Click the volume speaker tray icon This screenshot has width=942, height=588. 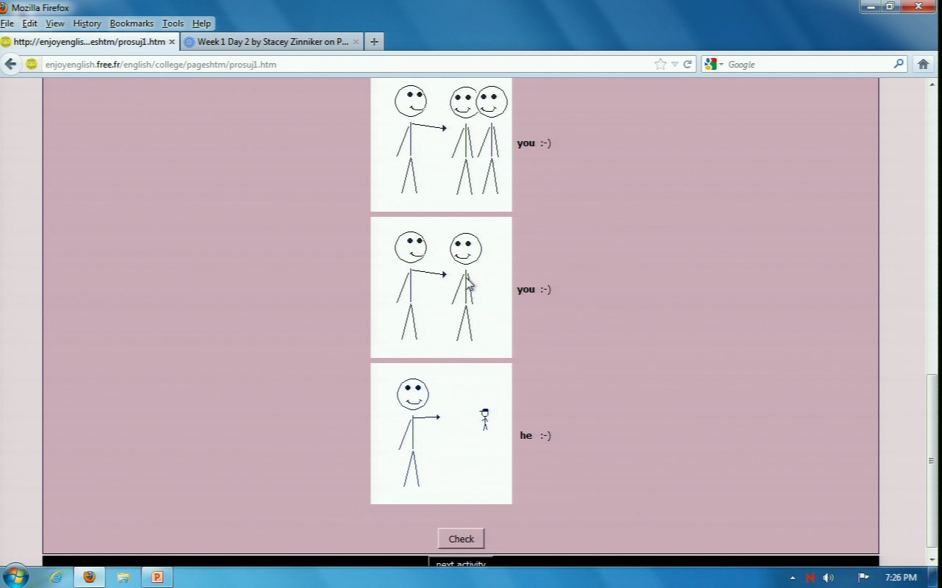click(829, 578)
